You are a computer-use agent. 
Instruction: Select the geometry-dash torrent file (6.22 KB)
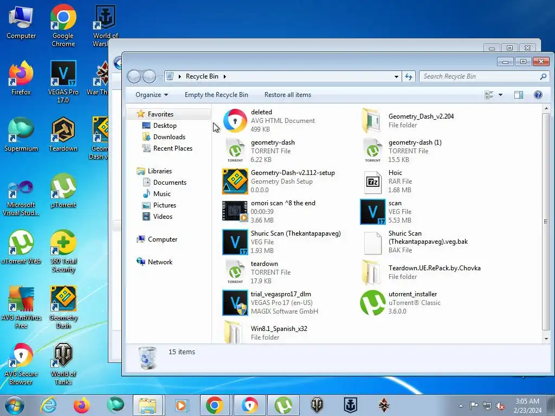pos(259,151)
